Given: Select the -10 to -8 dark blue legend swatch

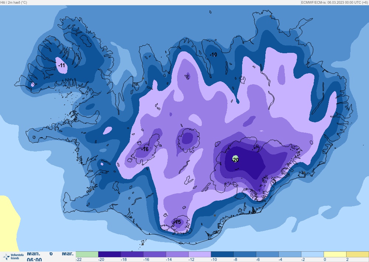Looking at the screenshot, I should 223,254.
